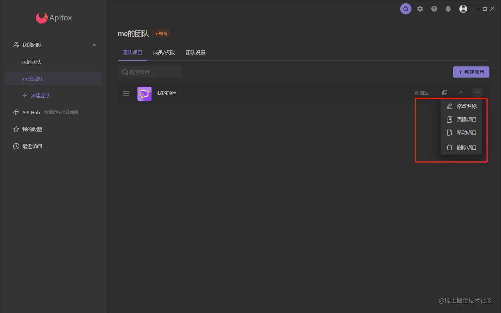
Task: Select 克隆项目 in the context menu
Action: coord(466,119)
